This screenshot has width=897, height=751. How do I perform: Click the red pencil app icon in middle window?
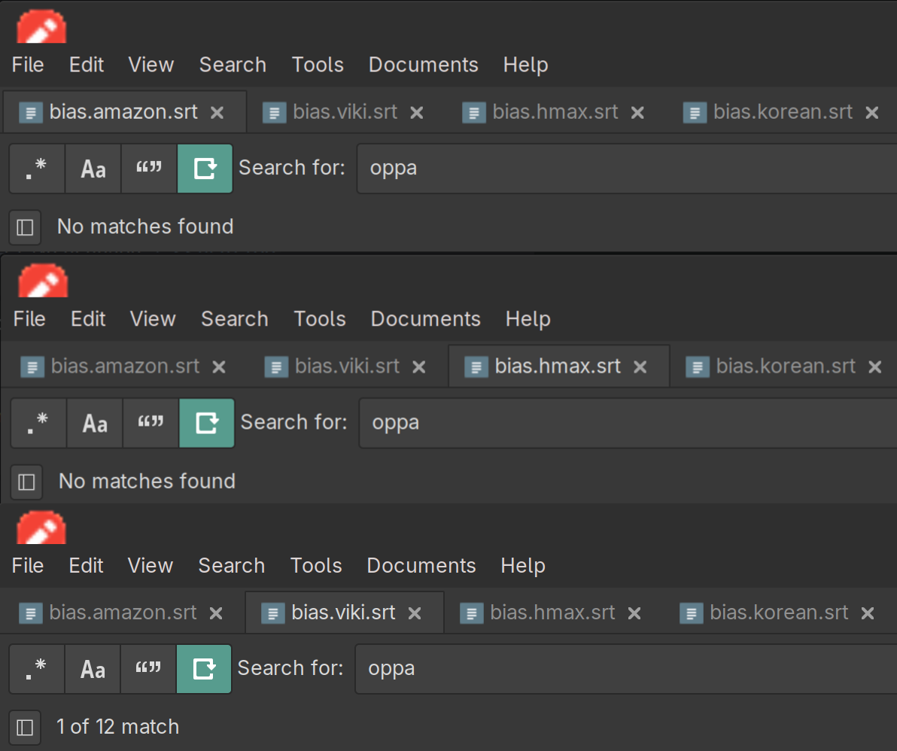(x=43, y=280)
